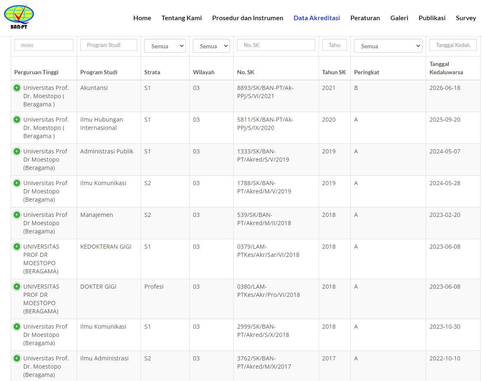Sort by Tahun SK column header
Viewport: 483px width, 381px height.
(x=334, y=72)
